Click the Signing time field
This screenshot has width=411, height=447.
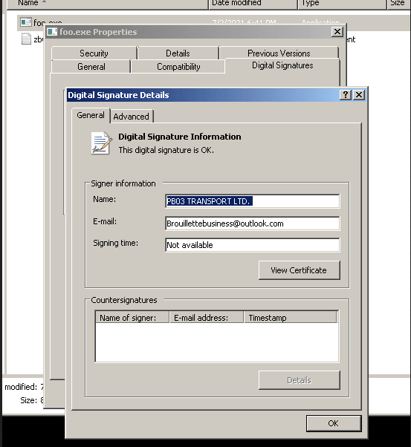252,245
